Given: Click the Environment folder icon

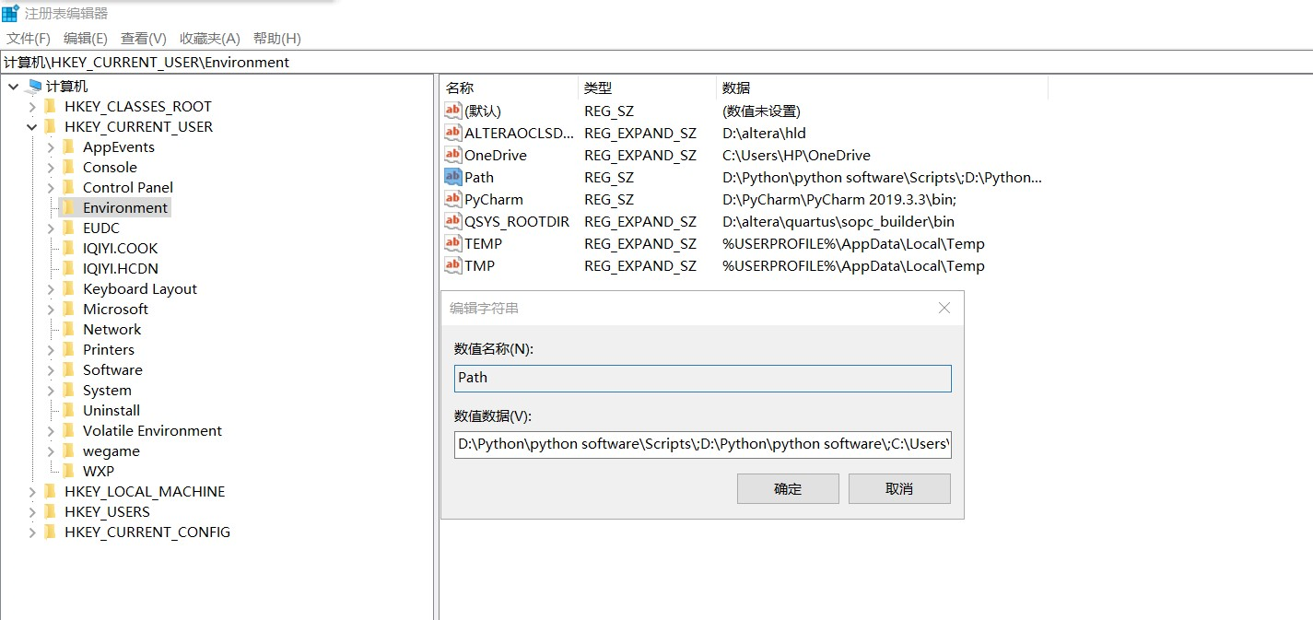Looking at the screenshot, I should 69,207.
